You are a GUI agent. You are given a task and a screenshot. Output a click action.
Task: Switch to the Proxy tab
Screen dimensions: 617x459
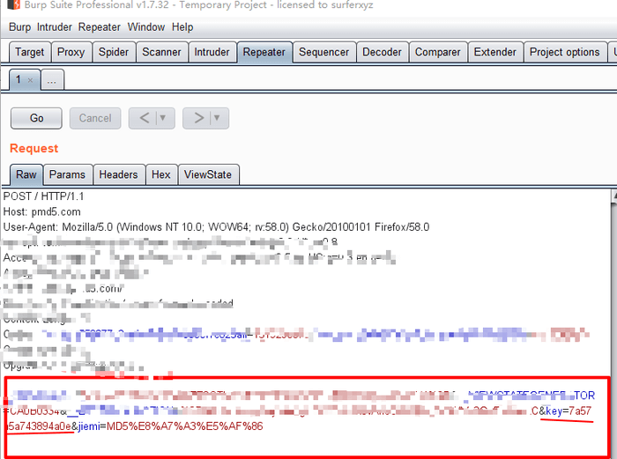coord(71,52)
